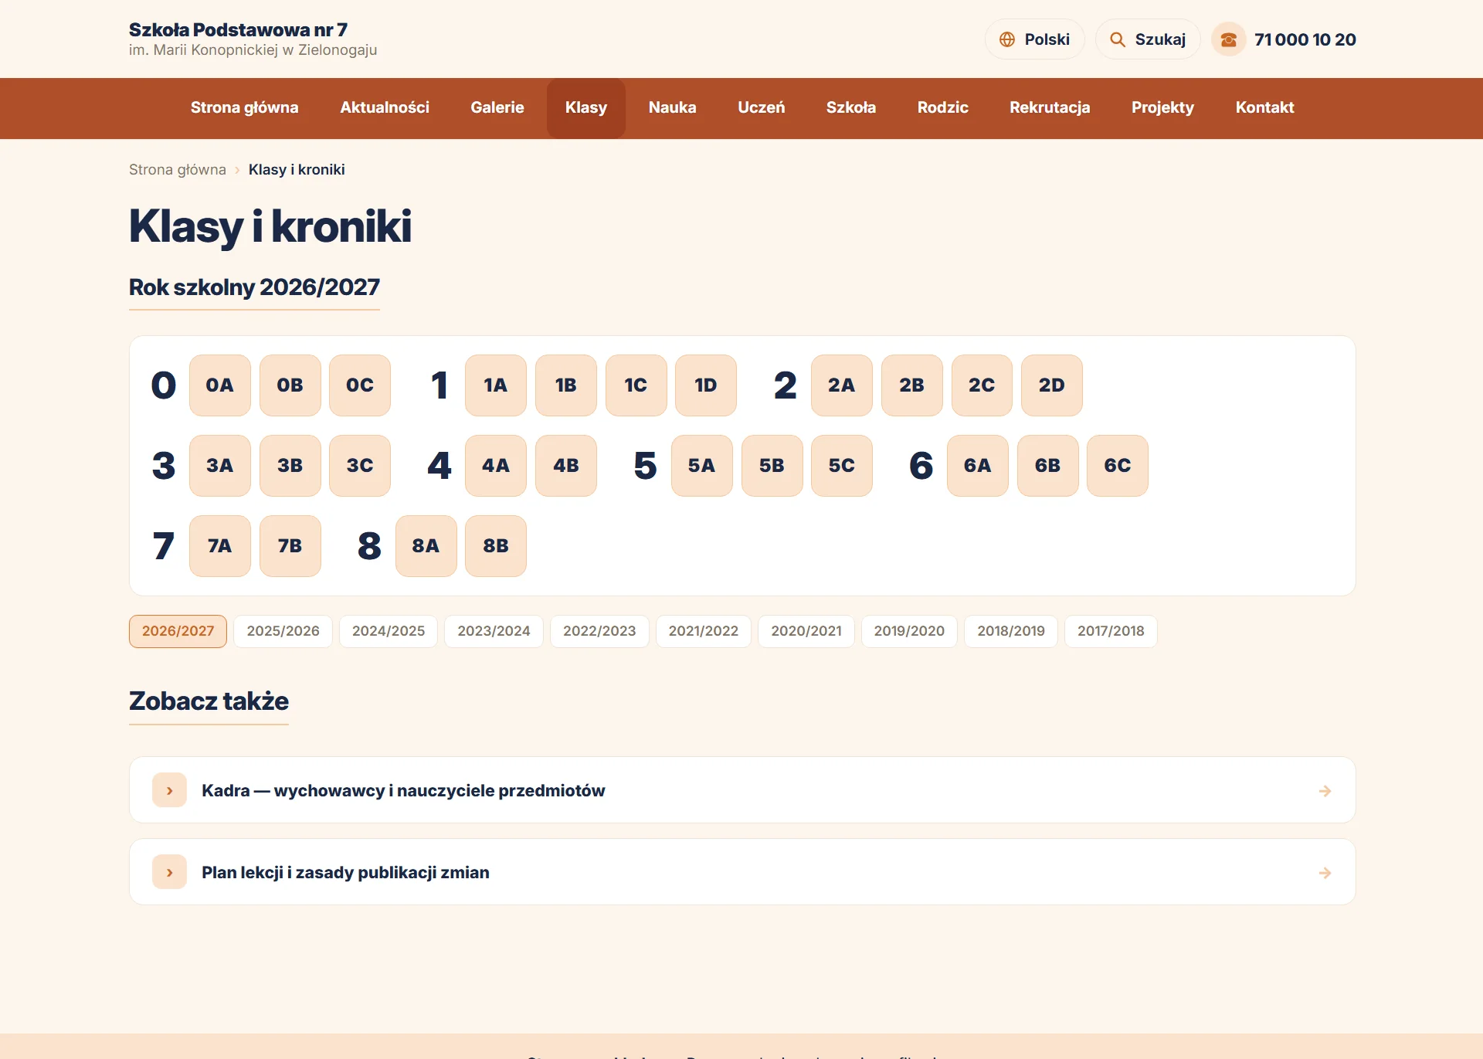Click chevron icon on Plan lekcji row
Viewport: 1483px width, 1059px height.
click(170, 872)
